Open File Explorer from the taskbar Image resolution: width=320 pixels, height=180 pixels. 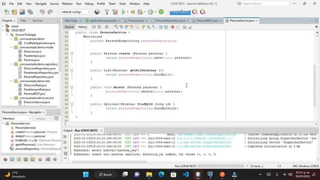[149, 174]
